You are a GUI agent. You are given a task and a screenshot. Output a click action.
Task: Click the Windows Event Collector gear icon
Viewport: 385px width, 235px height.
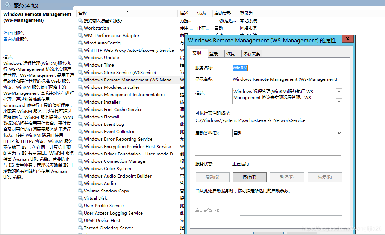pyautogui.click(x=80, y=131)
